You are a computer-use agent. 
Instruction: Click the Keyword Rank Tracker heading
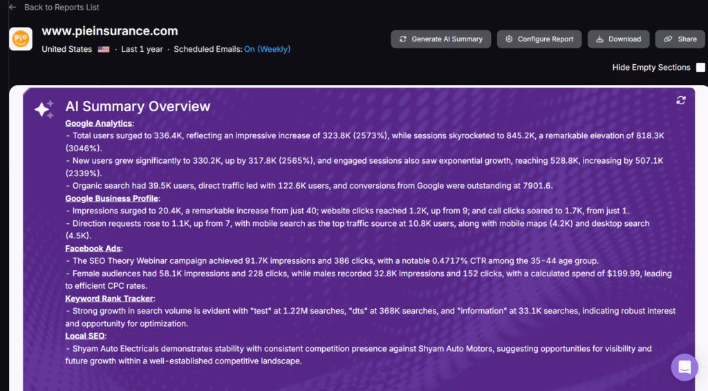(x=109, y=299)
